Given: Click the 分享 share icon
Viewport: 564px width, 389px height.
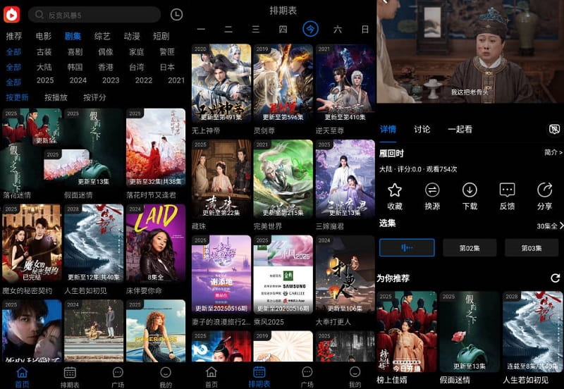Looking at the screenshot, I should [x=544, y=190].
